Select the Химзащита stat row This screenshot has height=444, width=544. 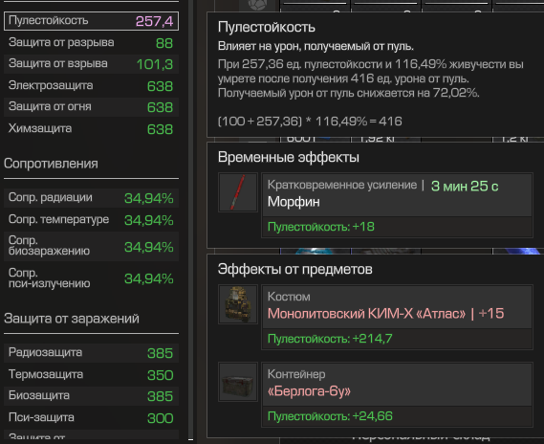coord(91,129)
